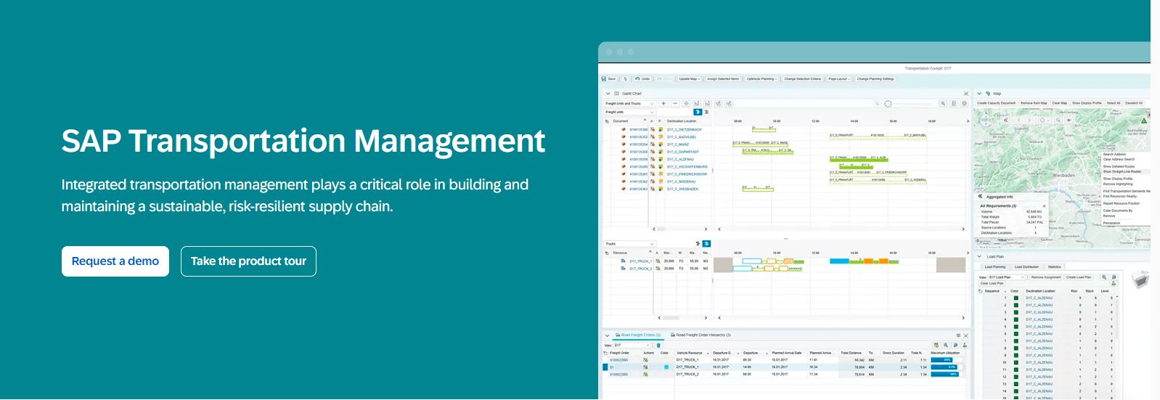Open D17 Load Plan view dropdown
Image resolution: width=1160 pixels, height=400 pixels.
(1006, 277)
